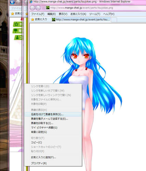
Task: Select お気に入りに追加(F)... entry
Action: (x=53, y=157)
